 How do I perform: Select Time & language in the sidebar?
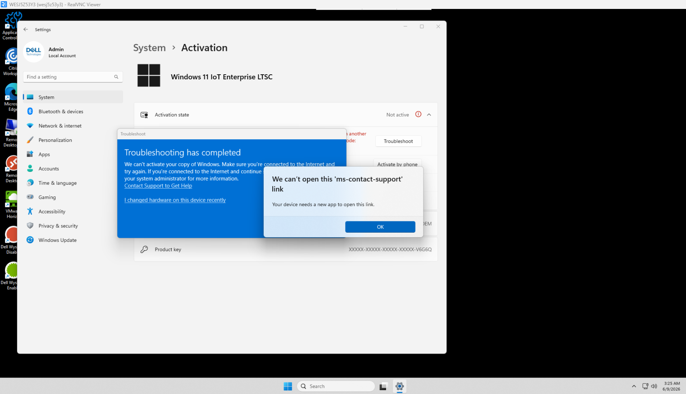click(x=73, y=183)
